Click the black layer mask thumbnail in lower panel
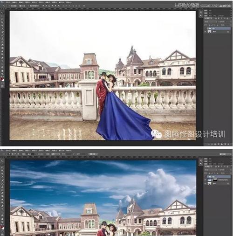The image size is (233, 236). 215,180
